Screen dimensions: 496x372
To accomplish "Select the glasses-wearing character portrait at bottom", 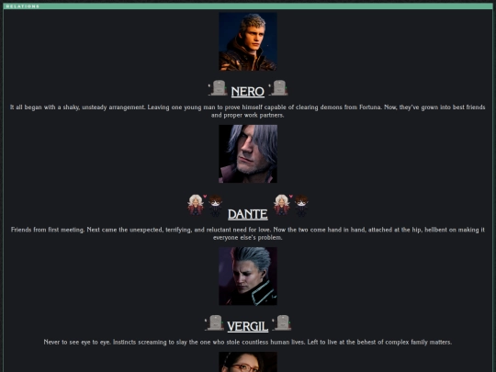I will (248, 362).
